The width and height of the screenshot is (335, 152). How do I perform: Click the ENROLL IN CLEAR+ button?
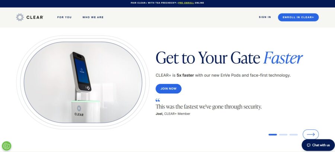tap(298, 17)
